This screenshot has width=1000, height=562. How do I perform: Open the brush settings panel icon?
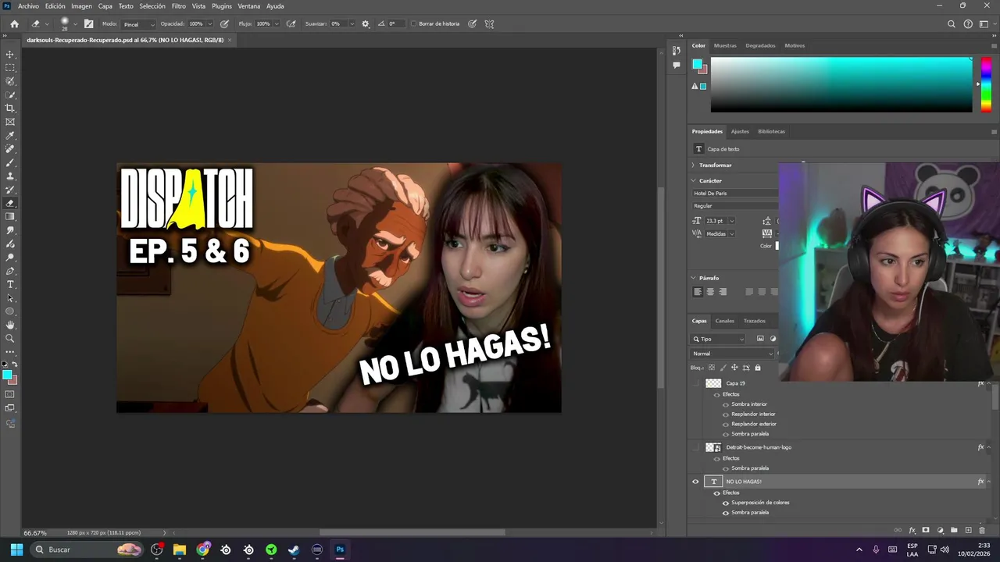point(88,23)
